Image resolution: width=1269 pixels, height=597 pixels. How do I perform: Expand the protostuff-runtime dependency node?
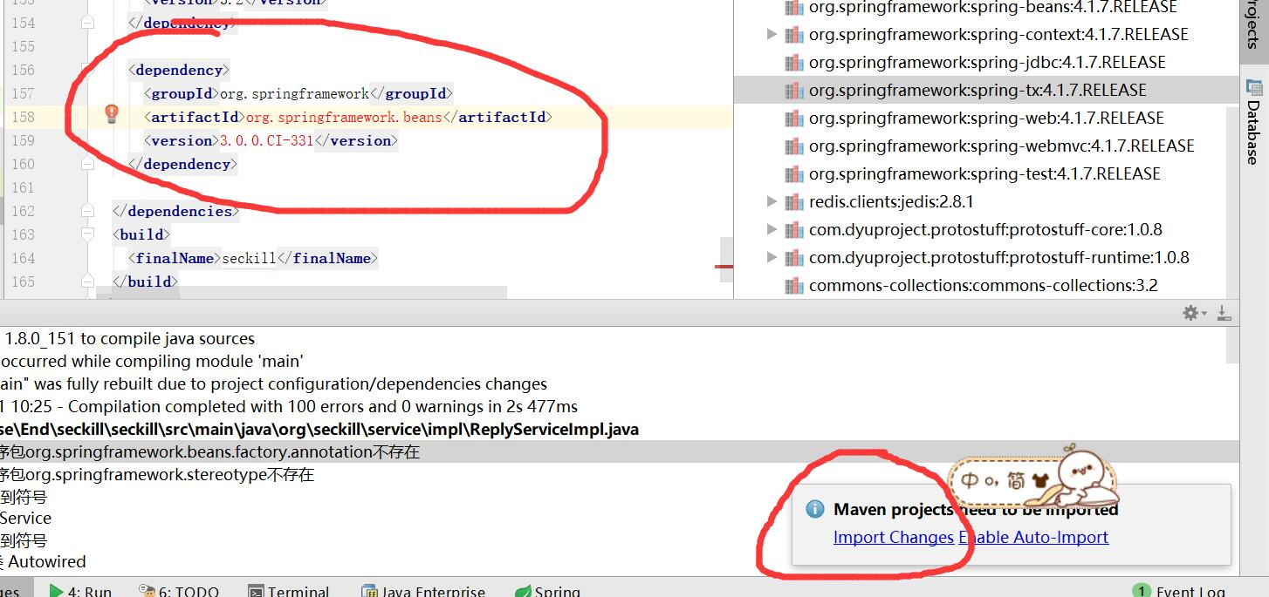(771, 257)
